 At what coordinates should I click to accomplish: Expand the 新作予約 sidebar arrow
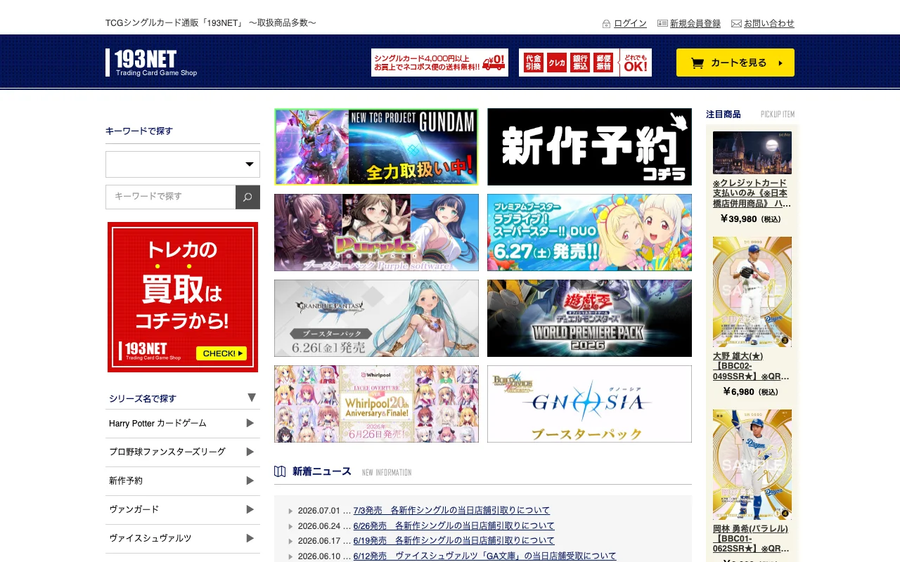pos(250,481)
